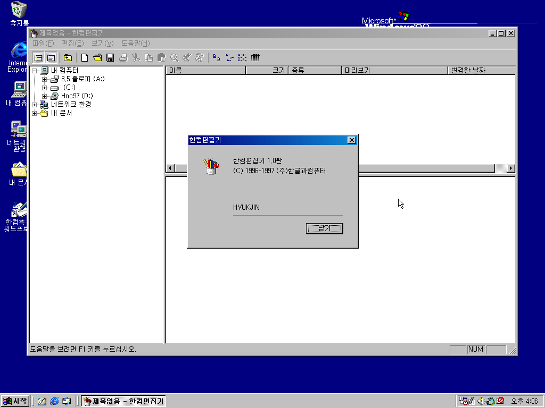The width and height of the screenshot is (545, 408).
Task: Open the 보기(V) menu
Action: tap(103, 44)
